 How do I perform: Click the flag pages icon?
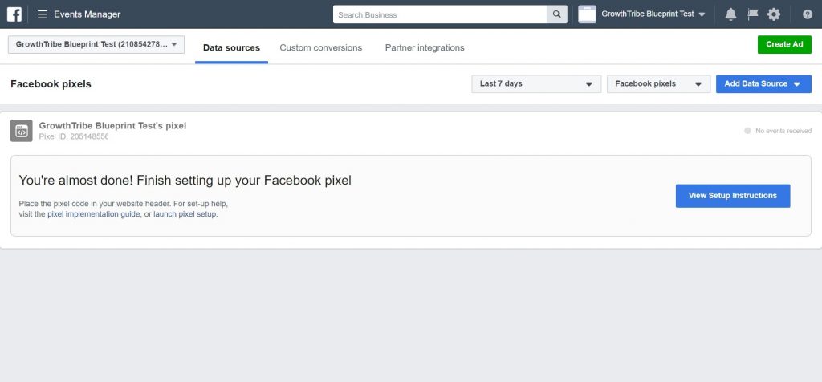[753, 14]
